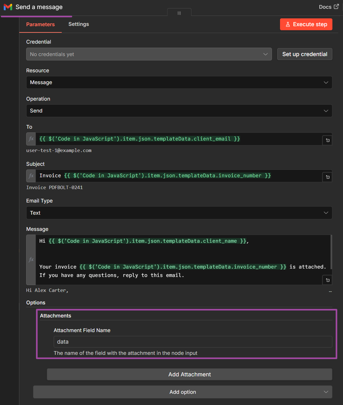Click the fx icon on the To field

click(x=31, y=139)
